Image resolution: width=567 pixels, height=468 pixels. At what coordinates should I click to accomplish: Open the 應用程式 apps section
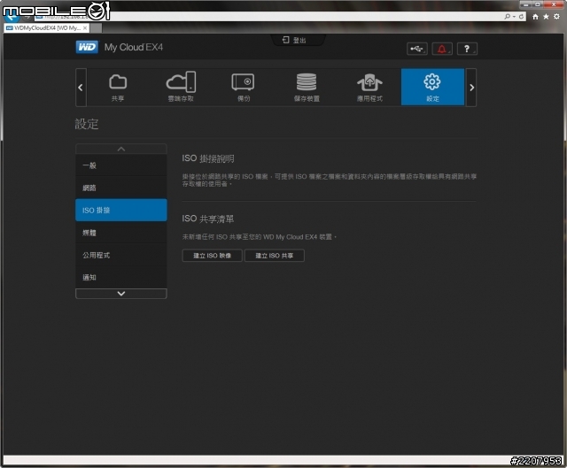pos(369,88)
